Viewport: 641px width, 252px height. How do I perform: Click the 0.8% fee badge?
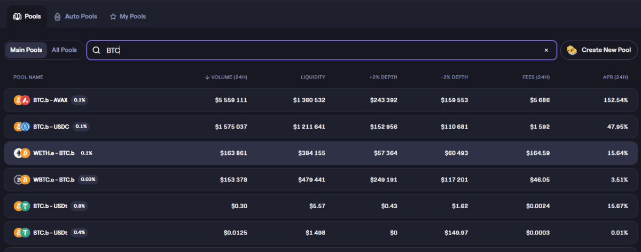[x=80, y=206]
